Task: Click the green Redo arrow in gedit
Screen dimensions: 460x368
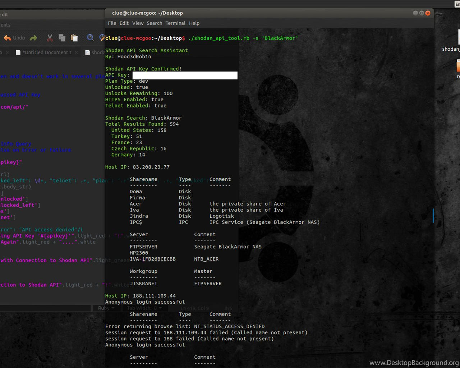Action: point(33,38)
